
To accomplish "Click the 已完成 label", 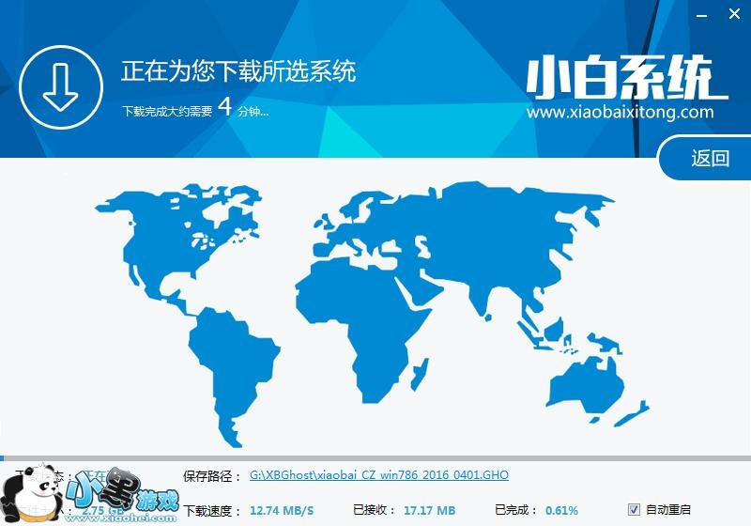I will [x=515, y=510].
